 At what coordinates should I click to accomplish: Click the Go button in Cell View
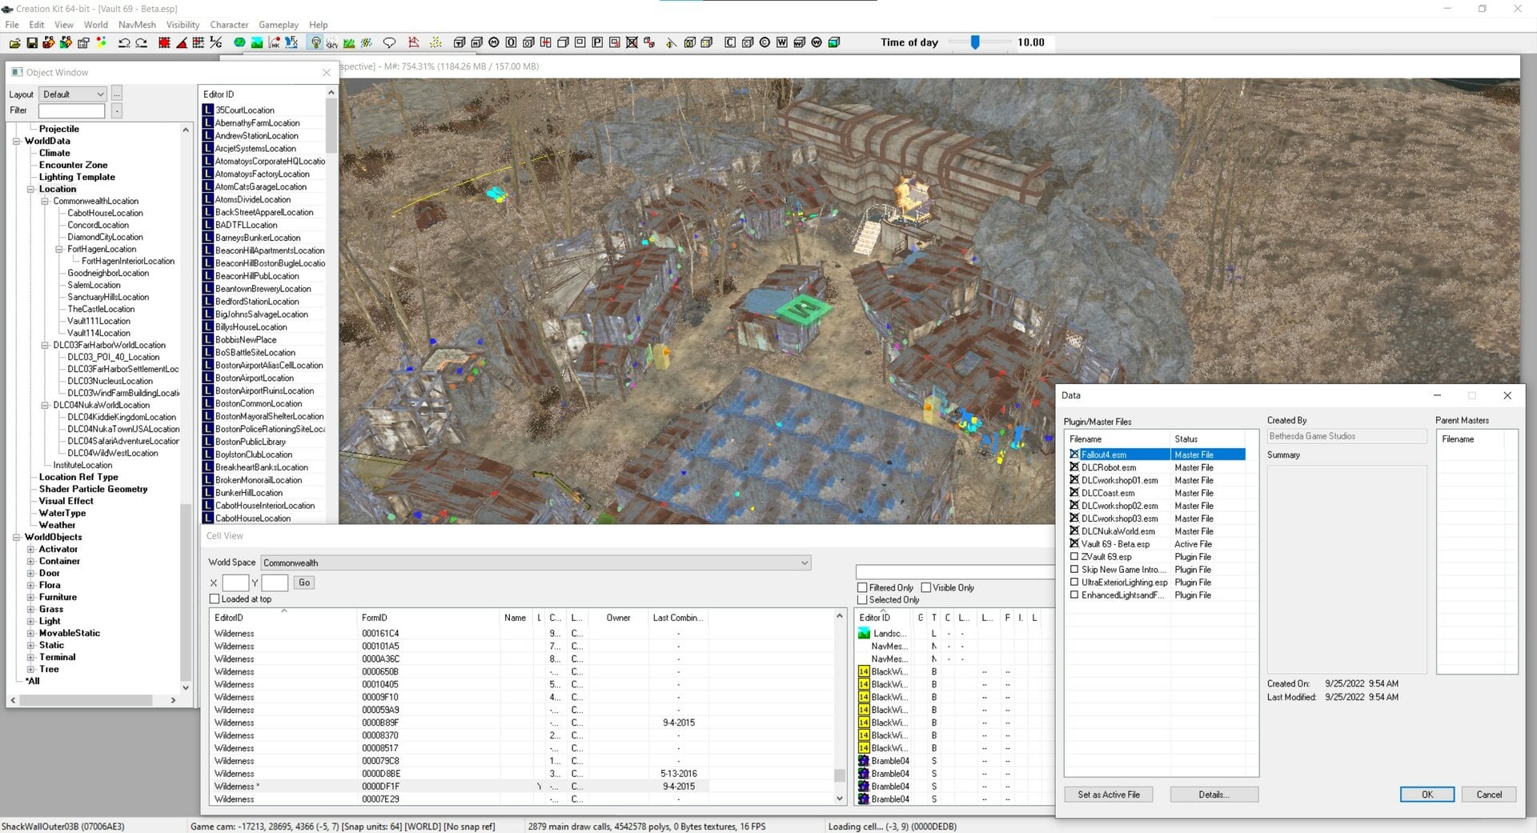coord(304,583)
